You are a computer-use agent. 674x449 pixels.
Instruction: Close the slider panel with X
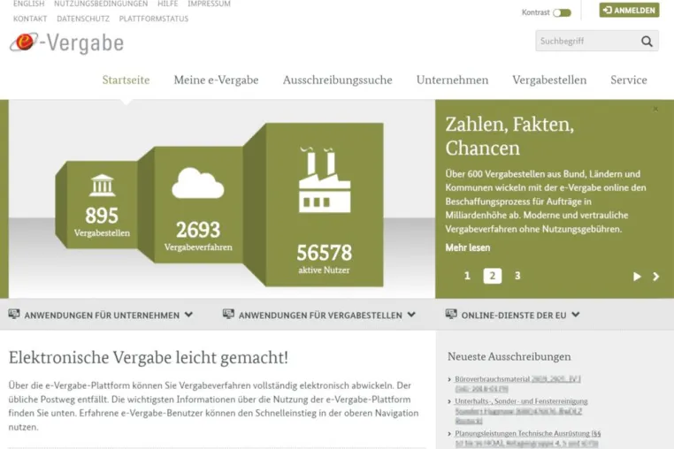click(x=655, y=109)
